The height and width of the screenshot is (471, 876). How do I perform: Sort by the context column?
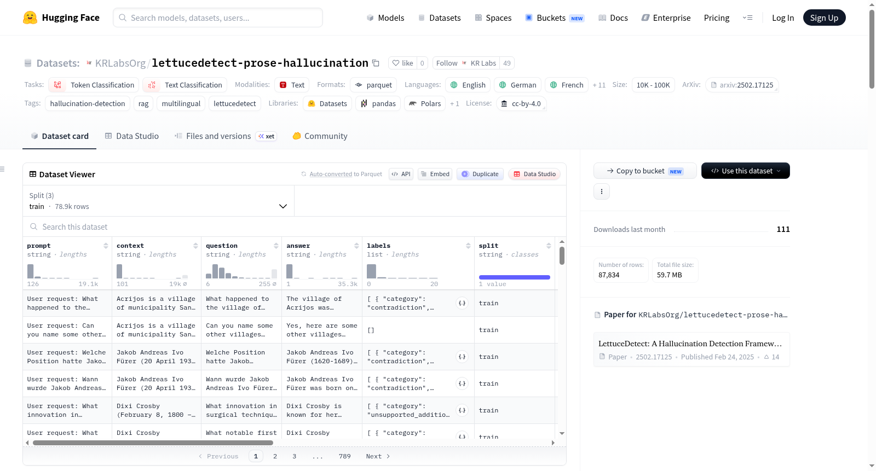195,246
